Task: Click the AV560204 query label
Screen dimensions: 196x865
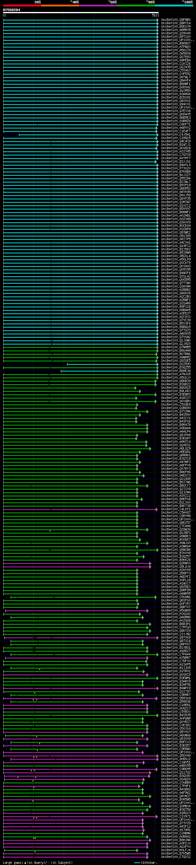Action: pyautogui.click(x=11, y=10)
